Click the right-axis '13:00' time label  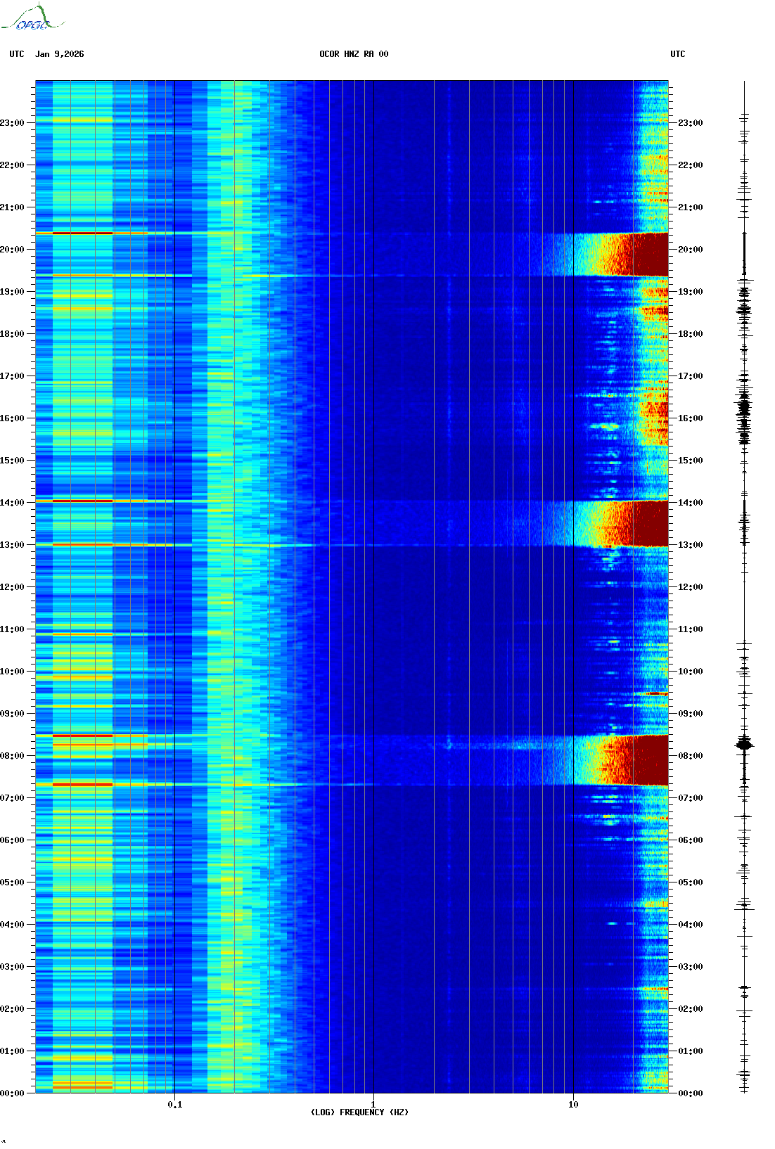click(x=691, y=545)
